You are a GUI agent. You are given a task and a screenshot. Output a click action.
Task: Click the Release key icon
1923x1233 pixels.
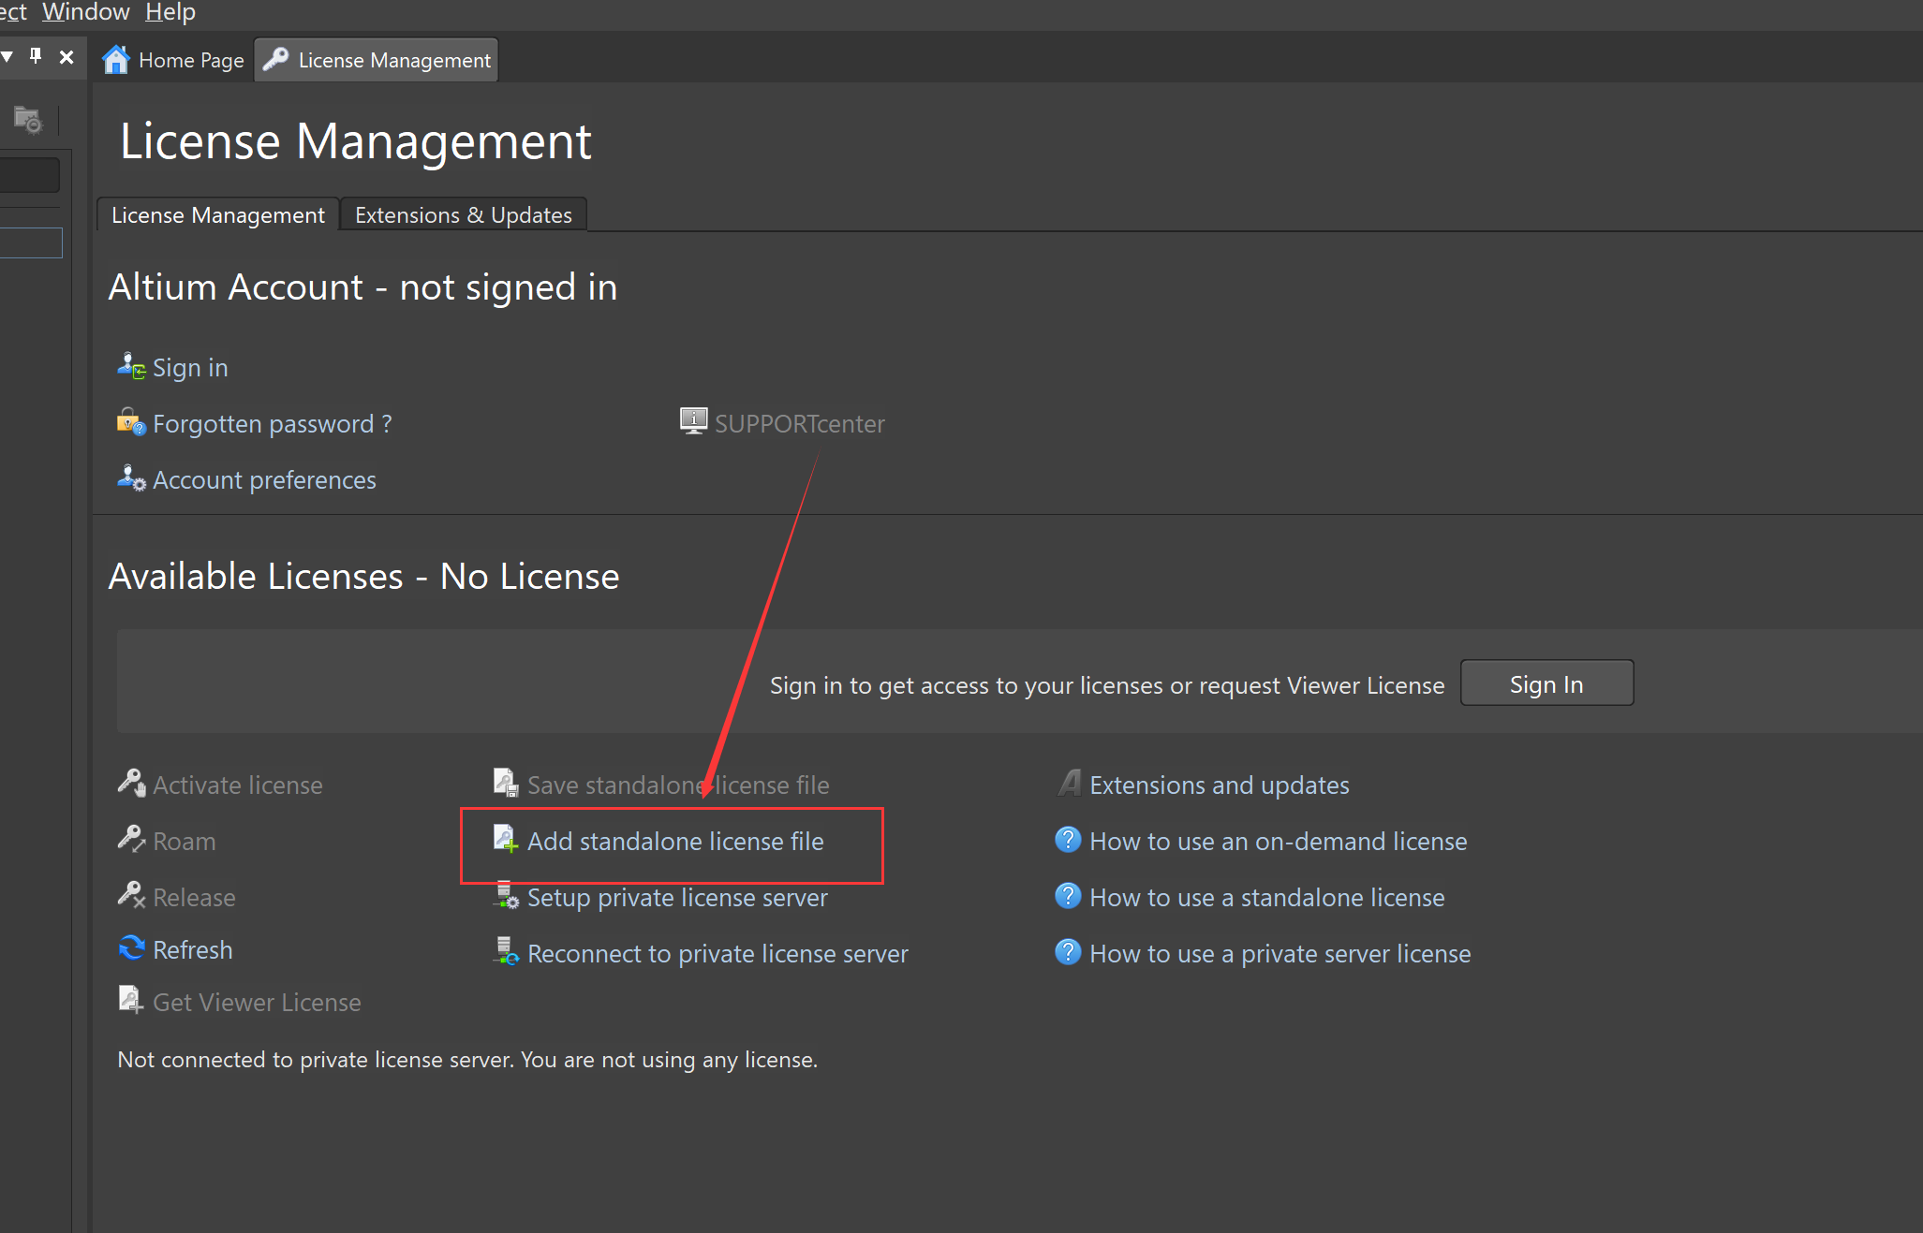(x=131, y=895)
